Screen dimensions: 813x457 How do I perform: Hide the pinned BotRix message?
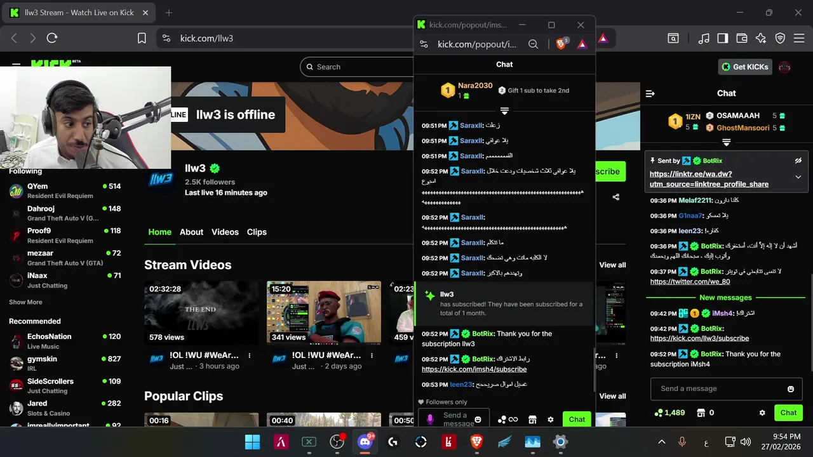(x=798, y=161)
